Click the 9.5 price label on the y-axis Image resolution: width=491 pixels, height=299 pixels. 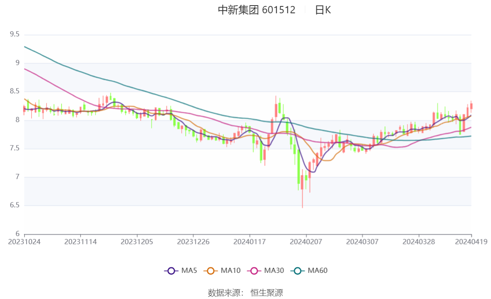(x=15, y=34)
